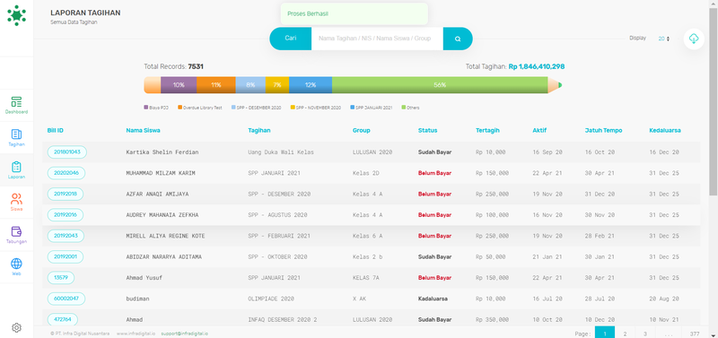Image resolution: width=718 pixels, height=338 pixels.
Task: Open settings gear at sidebar bottom
Action: [16, 327]
